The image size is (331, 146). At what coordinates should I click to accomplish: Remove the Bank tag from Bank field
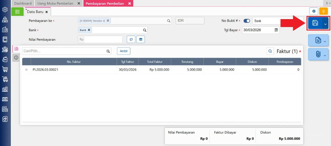tap(89, 30)
